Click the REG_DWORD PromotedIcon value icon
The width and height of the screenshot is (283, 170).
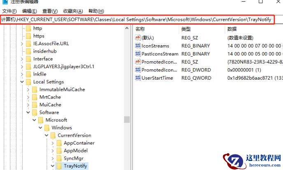(x=138, y=70)
